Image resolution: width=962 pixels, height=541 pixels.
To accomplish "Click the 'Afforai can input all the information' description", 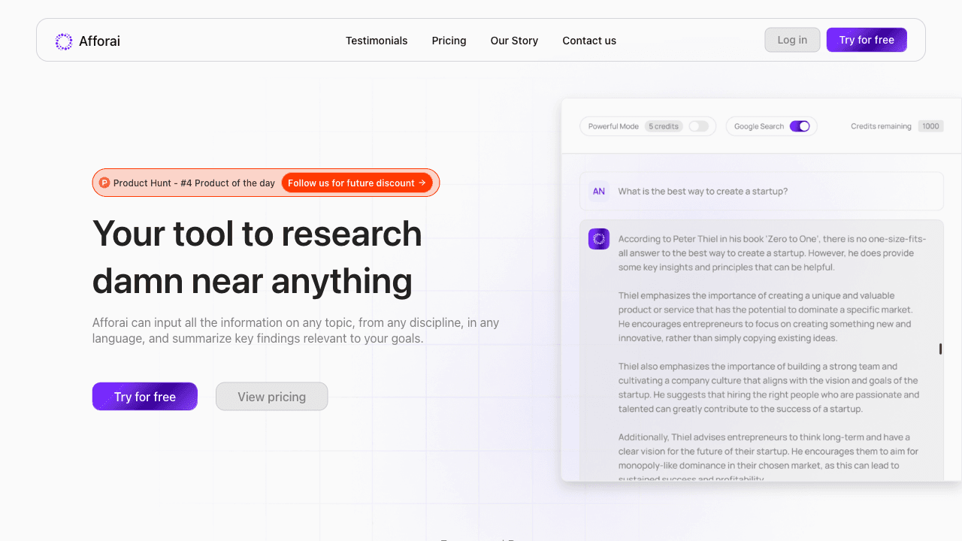I will tap(296, 331).
